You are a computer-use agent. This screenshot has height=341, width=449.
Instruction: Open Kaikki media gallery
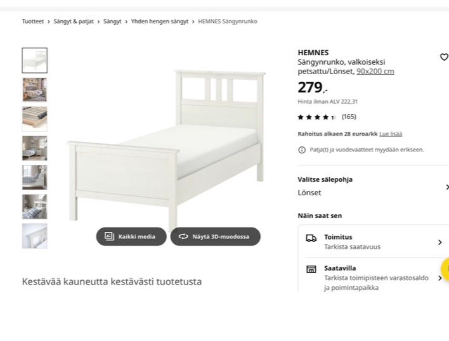click(x=131, y=236)
